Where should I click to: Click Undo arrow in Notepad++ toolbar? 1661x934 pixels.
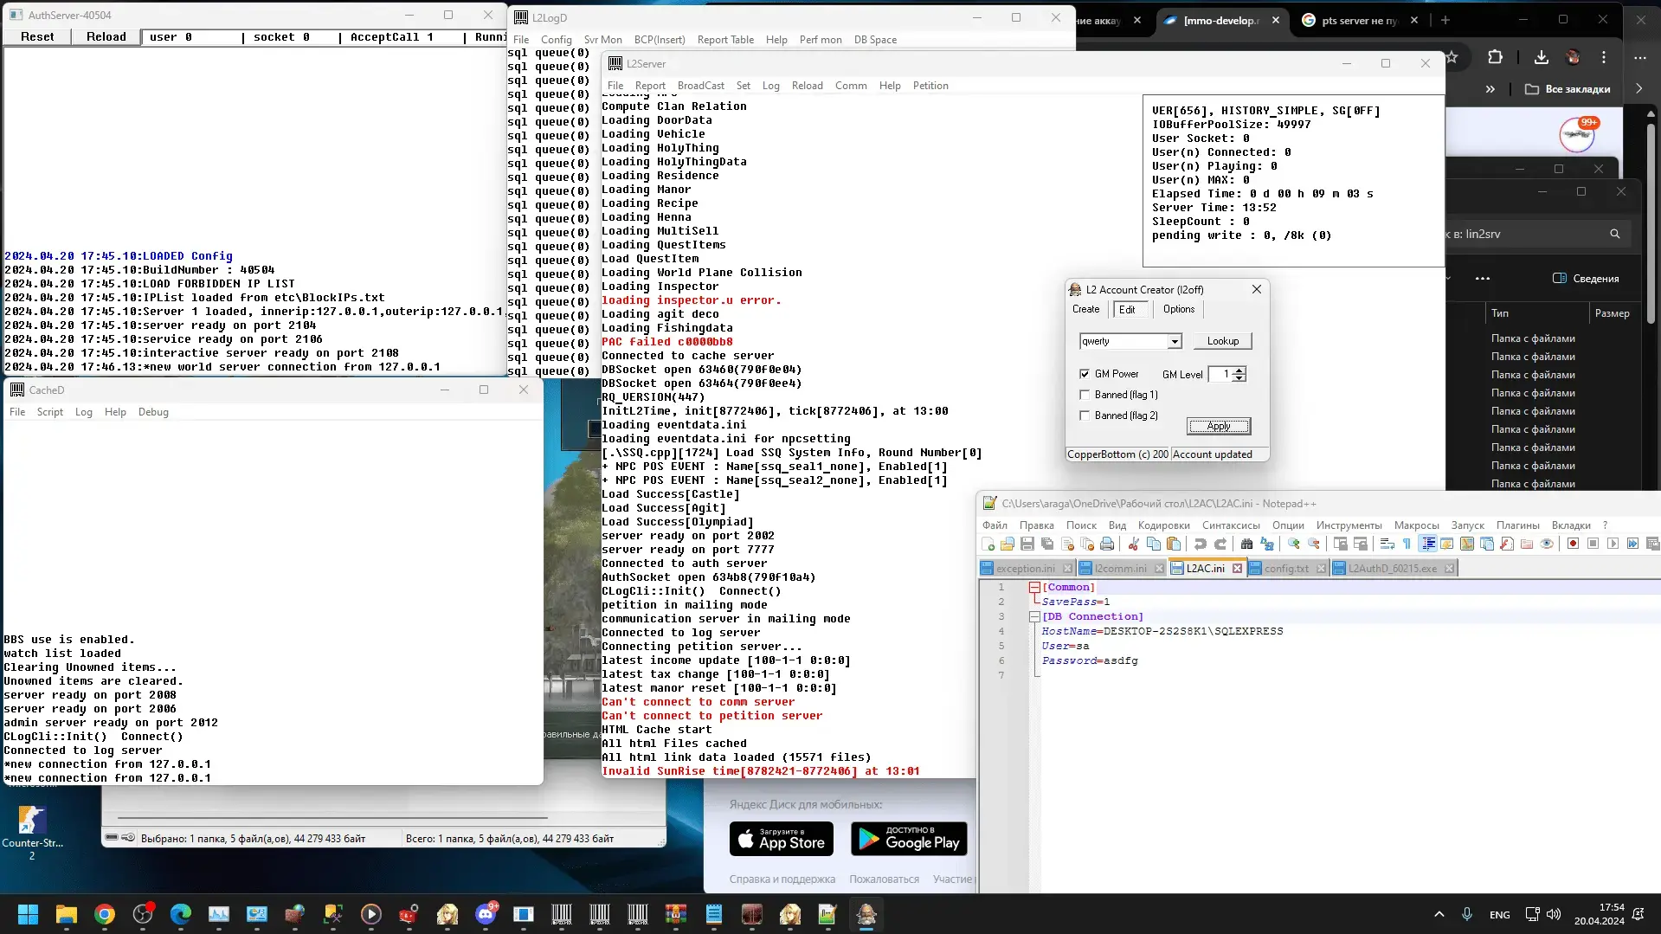[x=1201, y=544]
